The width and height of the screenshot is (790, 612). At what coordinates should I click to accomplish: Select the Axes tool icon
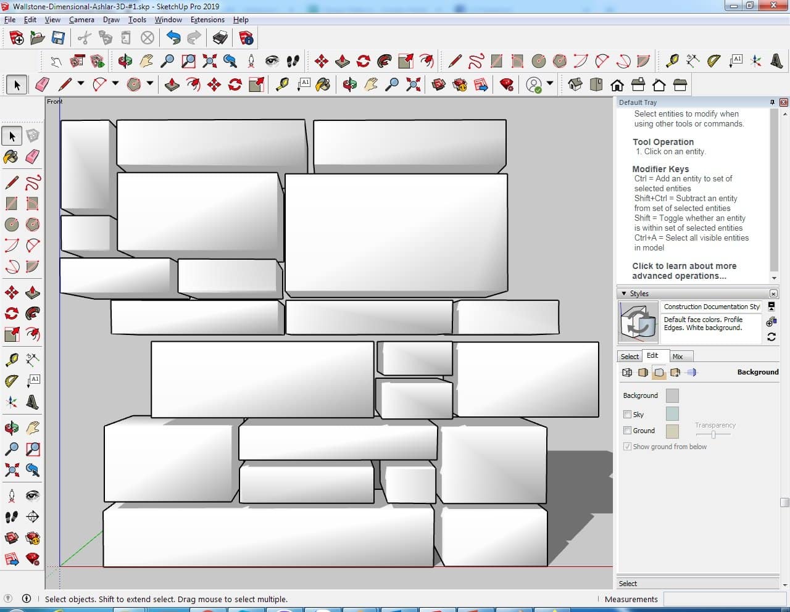[x=756, y=61]
